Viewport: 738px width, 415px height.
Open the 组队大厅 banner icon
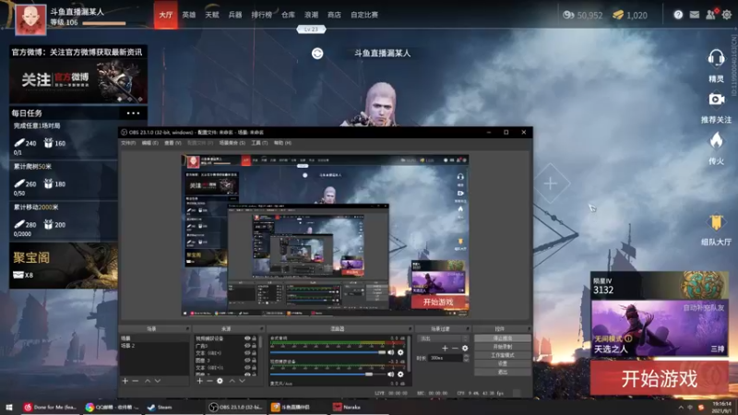pos(716,222)
